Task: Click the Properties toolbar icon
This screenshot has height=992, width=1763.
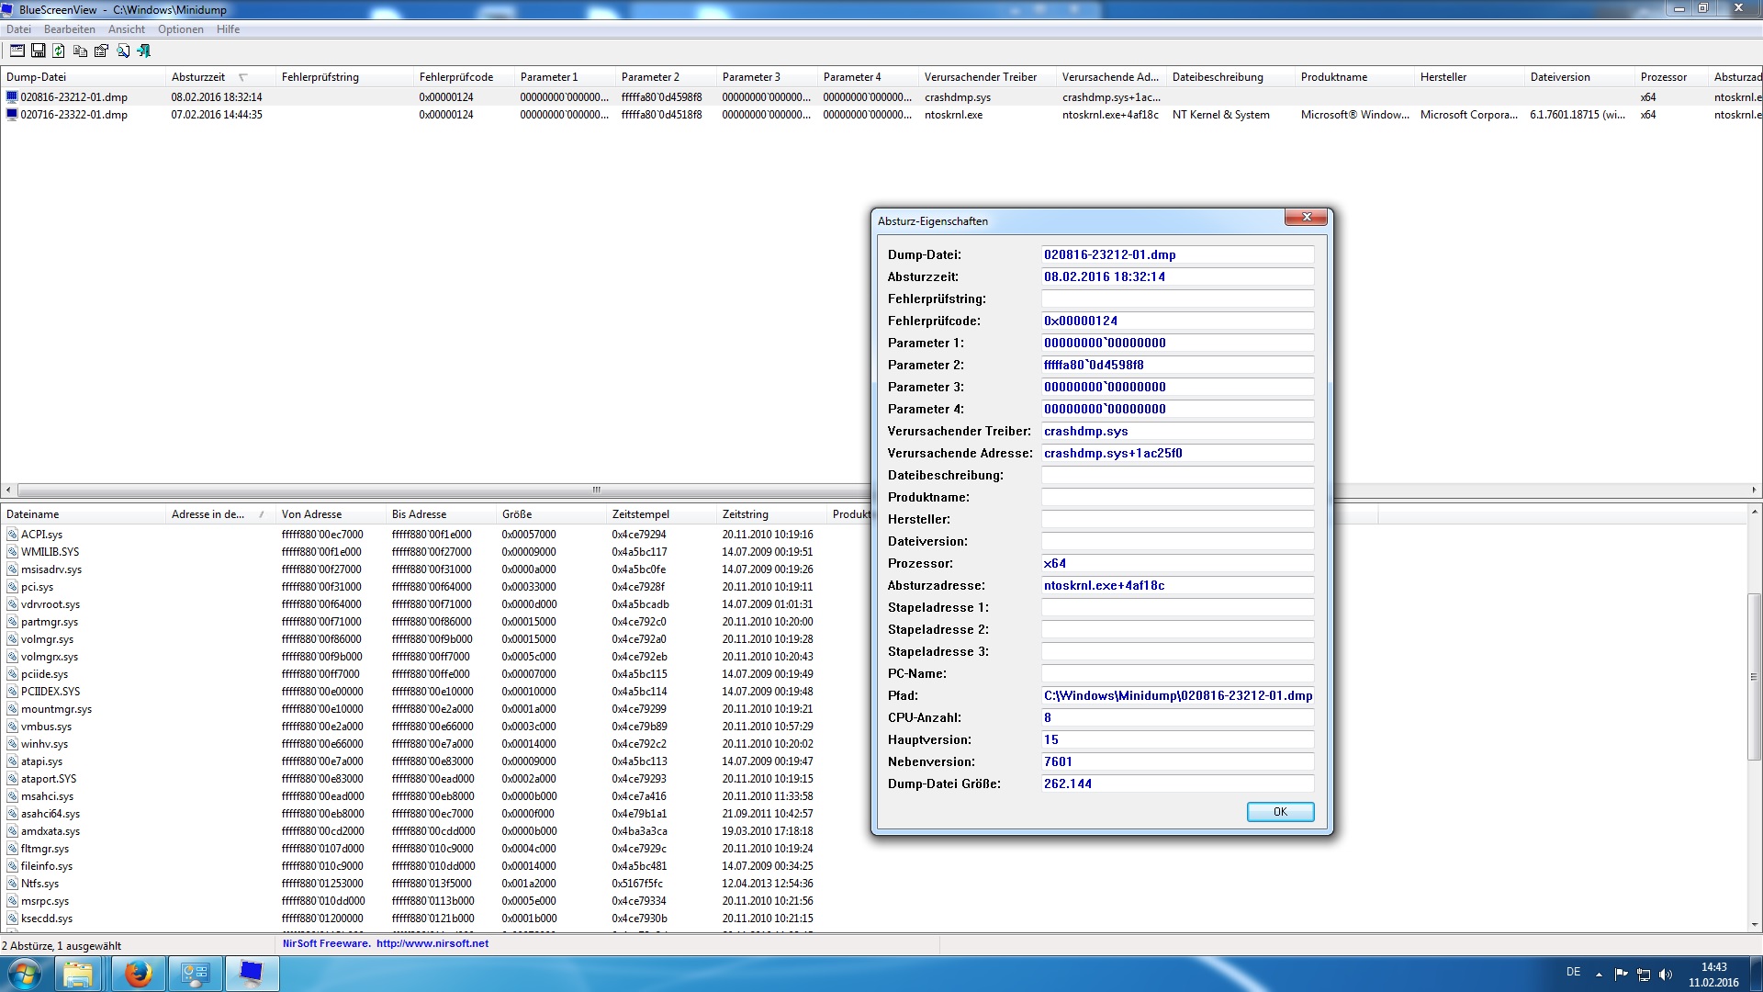Action: [x=102, y=51]
